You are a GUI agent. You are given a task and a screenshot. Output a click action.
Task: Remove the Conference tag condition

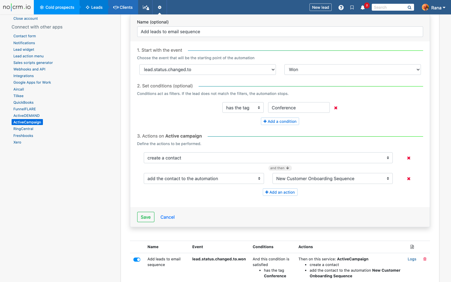click(x=336, y=108)
